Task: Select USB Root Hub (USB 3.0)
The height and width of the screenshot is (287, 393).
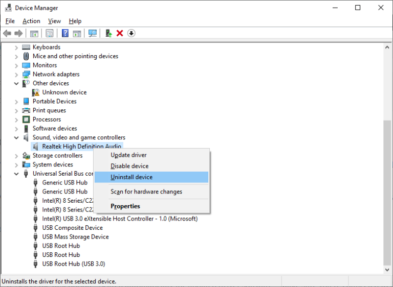Action: (x=74, y=264)
